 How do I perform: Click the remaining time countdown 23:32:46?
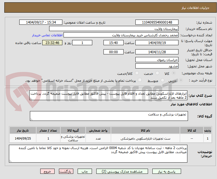(x=52, y=43)
